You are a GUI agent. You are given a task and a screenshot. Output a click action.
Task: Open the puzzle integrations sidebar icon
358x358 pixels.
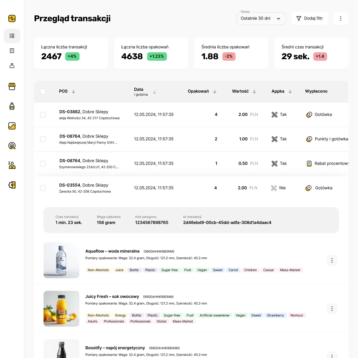click(x=12, y=185)
